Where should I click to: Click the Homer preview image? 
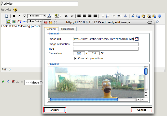[96, 82]
